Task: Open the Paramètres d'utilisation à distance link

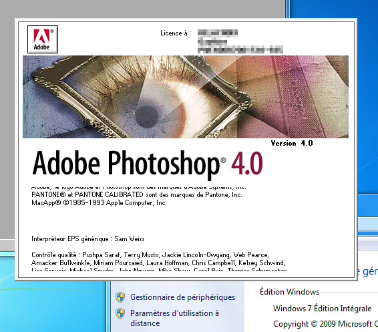Action: 174,318
